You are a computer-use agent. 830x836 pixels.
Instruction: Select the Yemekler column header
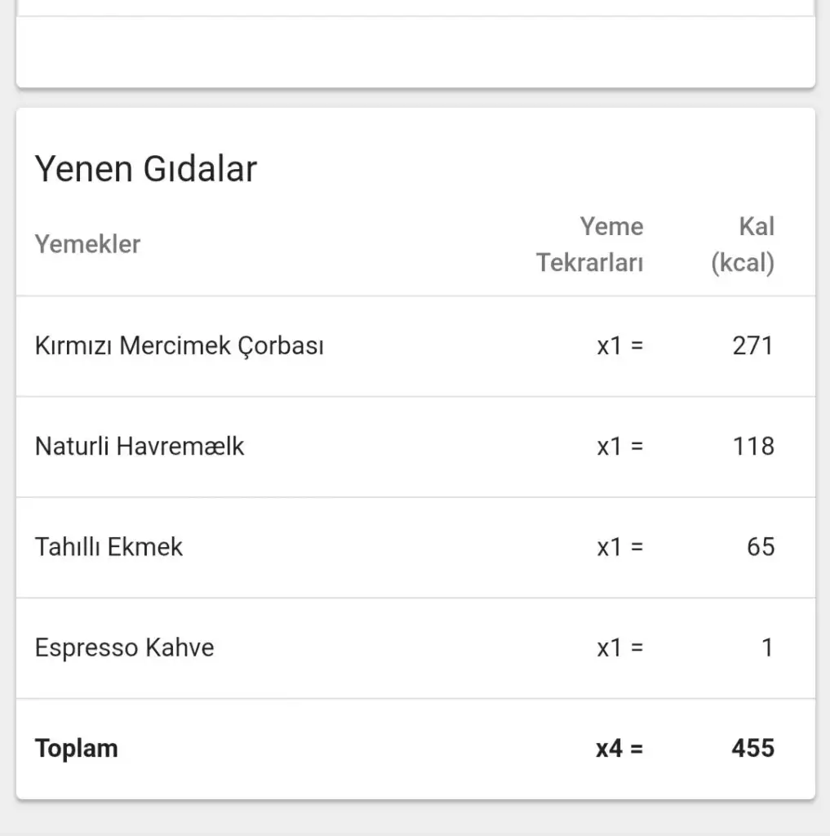87,244
